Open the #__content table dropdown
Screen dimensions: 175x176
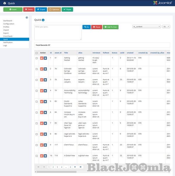[x=146, y=27]
